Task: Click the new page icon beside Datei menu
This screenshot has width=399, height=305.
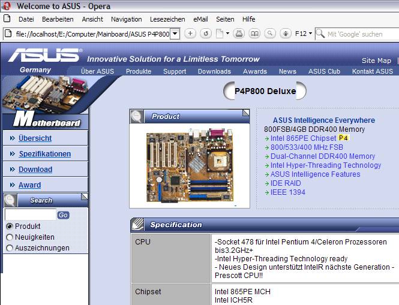Action: pyautogui.click(x=7, y=19)
